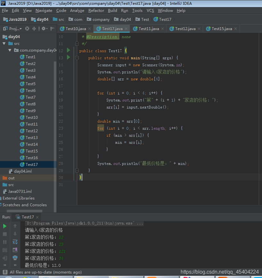Select Java0731.iml in project tree
The width and height of the screenshot is (262, 278).
17,192
